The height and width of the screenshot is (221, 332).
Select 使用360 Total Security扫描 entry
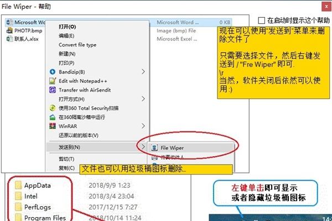[x=89, y=108]
